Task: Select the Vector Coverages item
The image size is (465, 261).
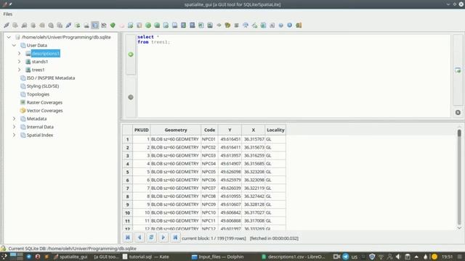Action: tap(44, 111)
